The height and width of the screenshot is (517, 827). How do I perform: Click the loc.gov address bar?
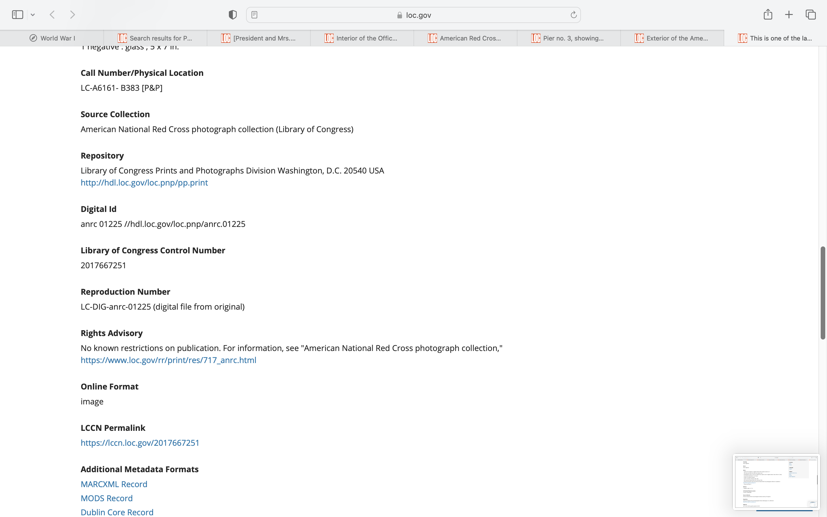click(413, 15)
